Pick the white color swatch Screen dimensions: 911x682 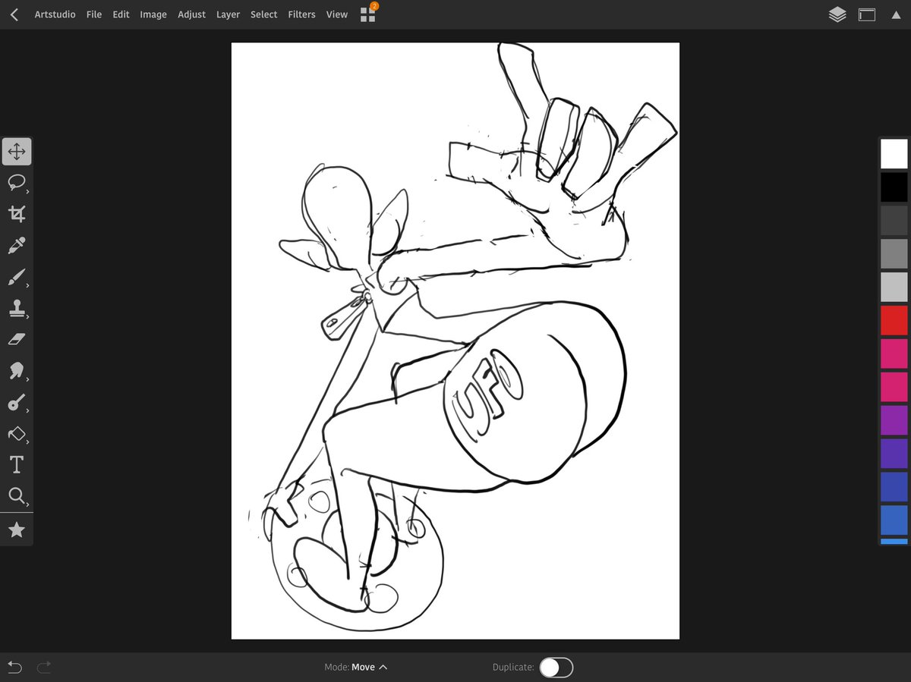point(894,154)
